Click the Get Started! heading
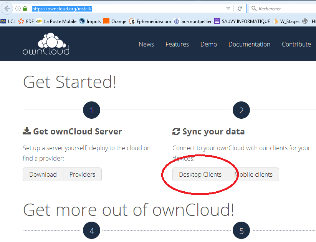This screenshot has height=242, width=316. tap(70, 82)
